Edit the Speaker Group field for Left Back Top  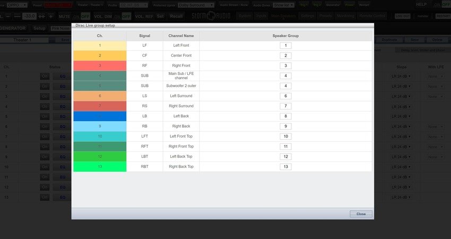[285, 156]
